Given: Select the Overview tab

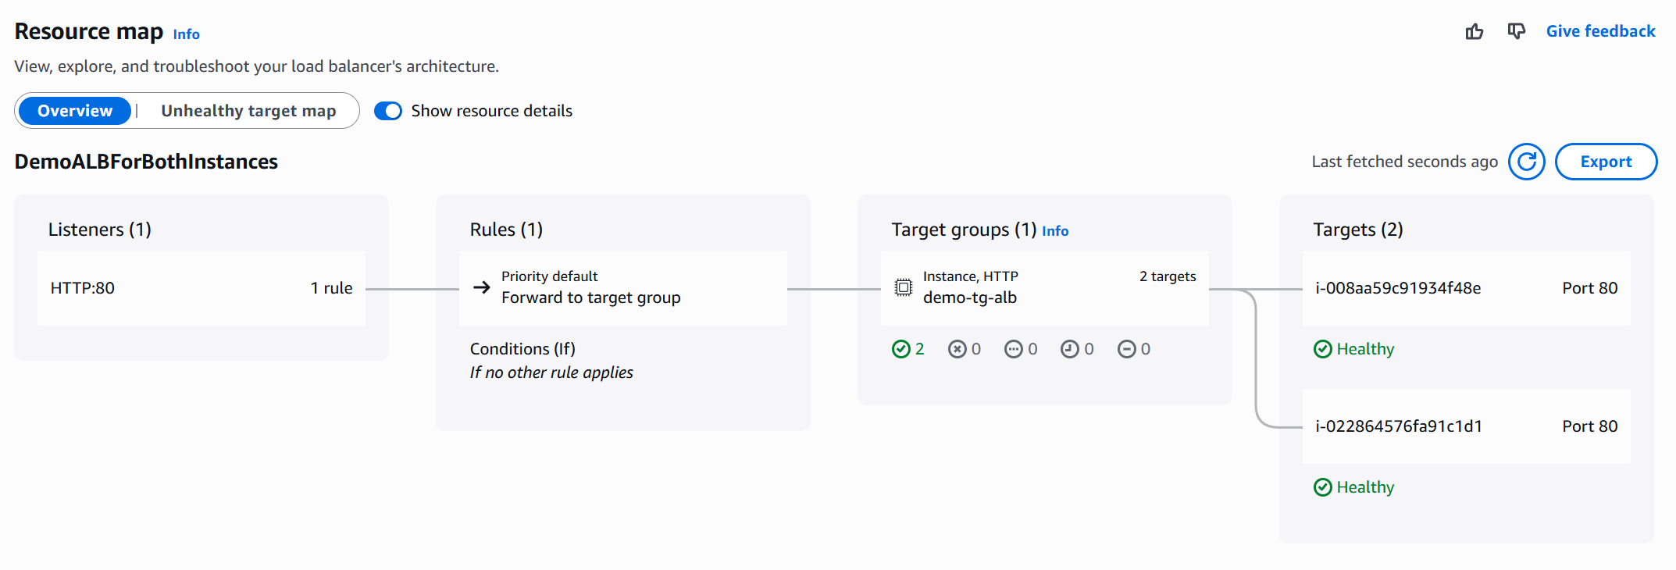Looking at the screenshot, I should coord(75,111).
